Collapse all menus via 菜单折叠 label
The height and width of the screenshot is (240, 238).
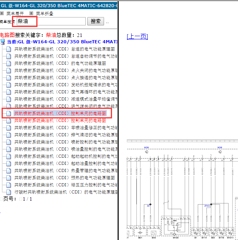pyautogui.click(x=45, y=14)
